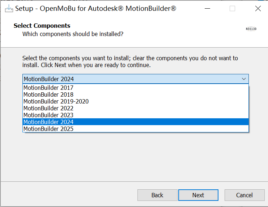Viewport: 268px width, 207px height.
Task: Select MotionBuilder 2017 from the list
Action: coord(48,88)
